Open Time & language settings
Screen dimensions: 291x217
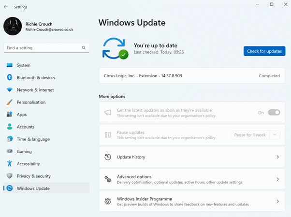[46, 139]
